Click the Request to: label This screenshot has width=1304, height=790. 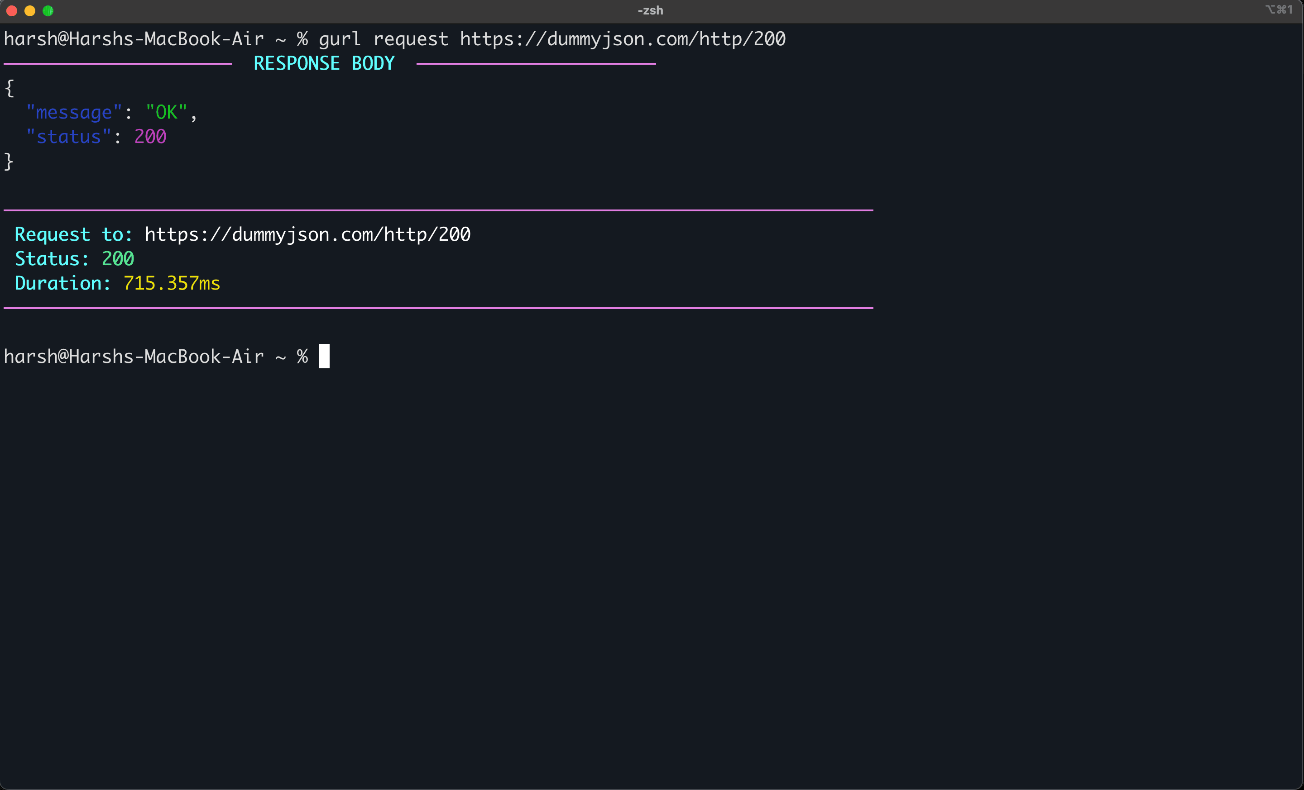[x=73, y=235]
